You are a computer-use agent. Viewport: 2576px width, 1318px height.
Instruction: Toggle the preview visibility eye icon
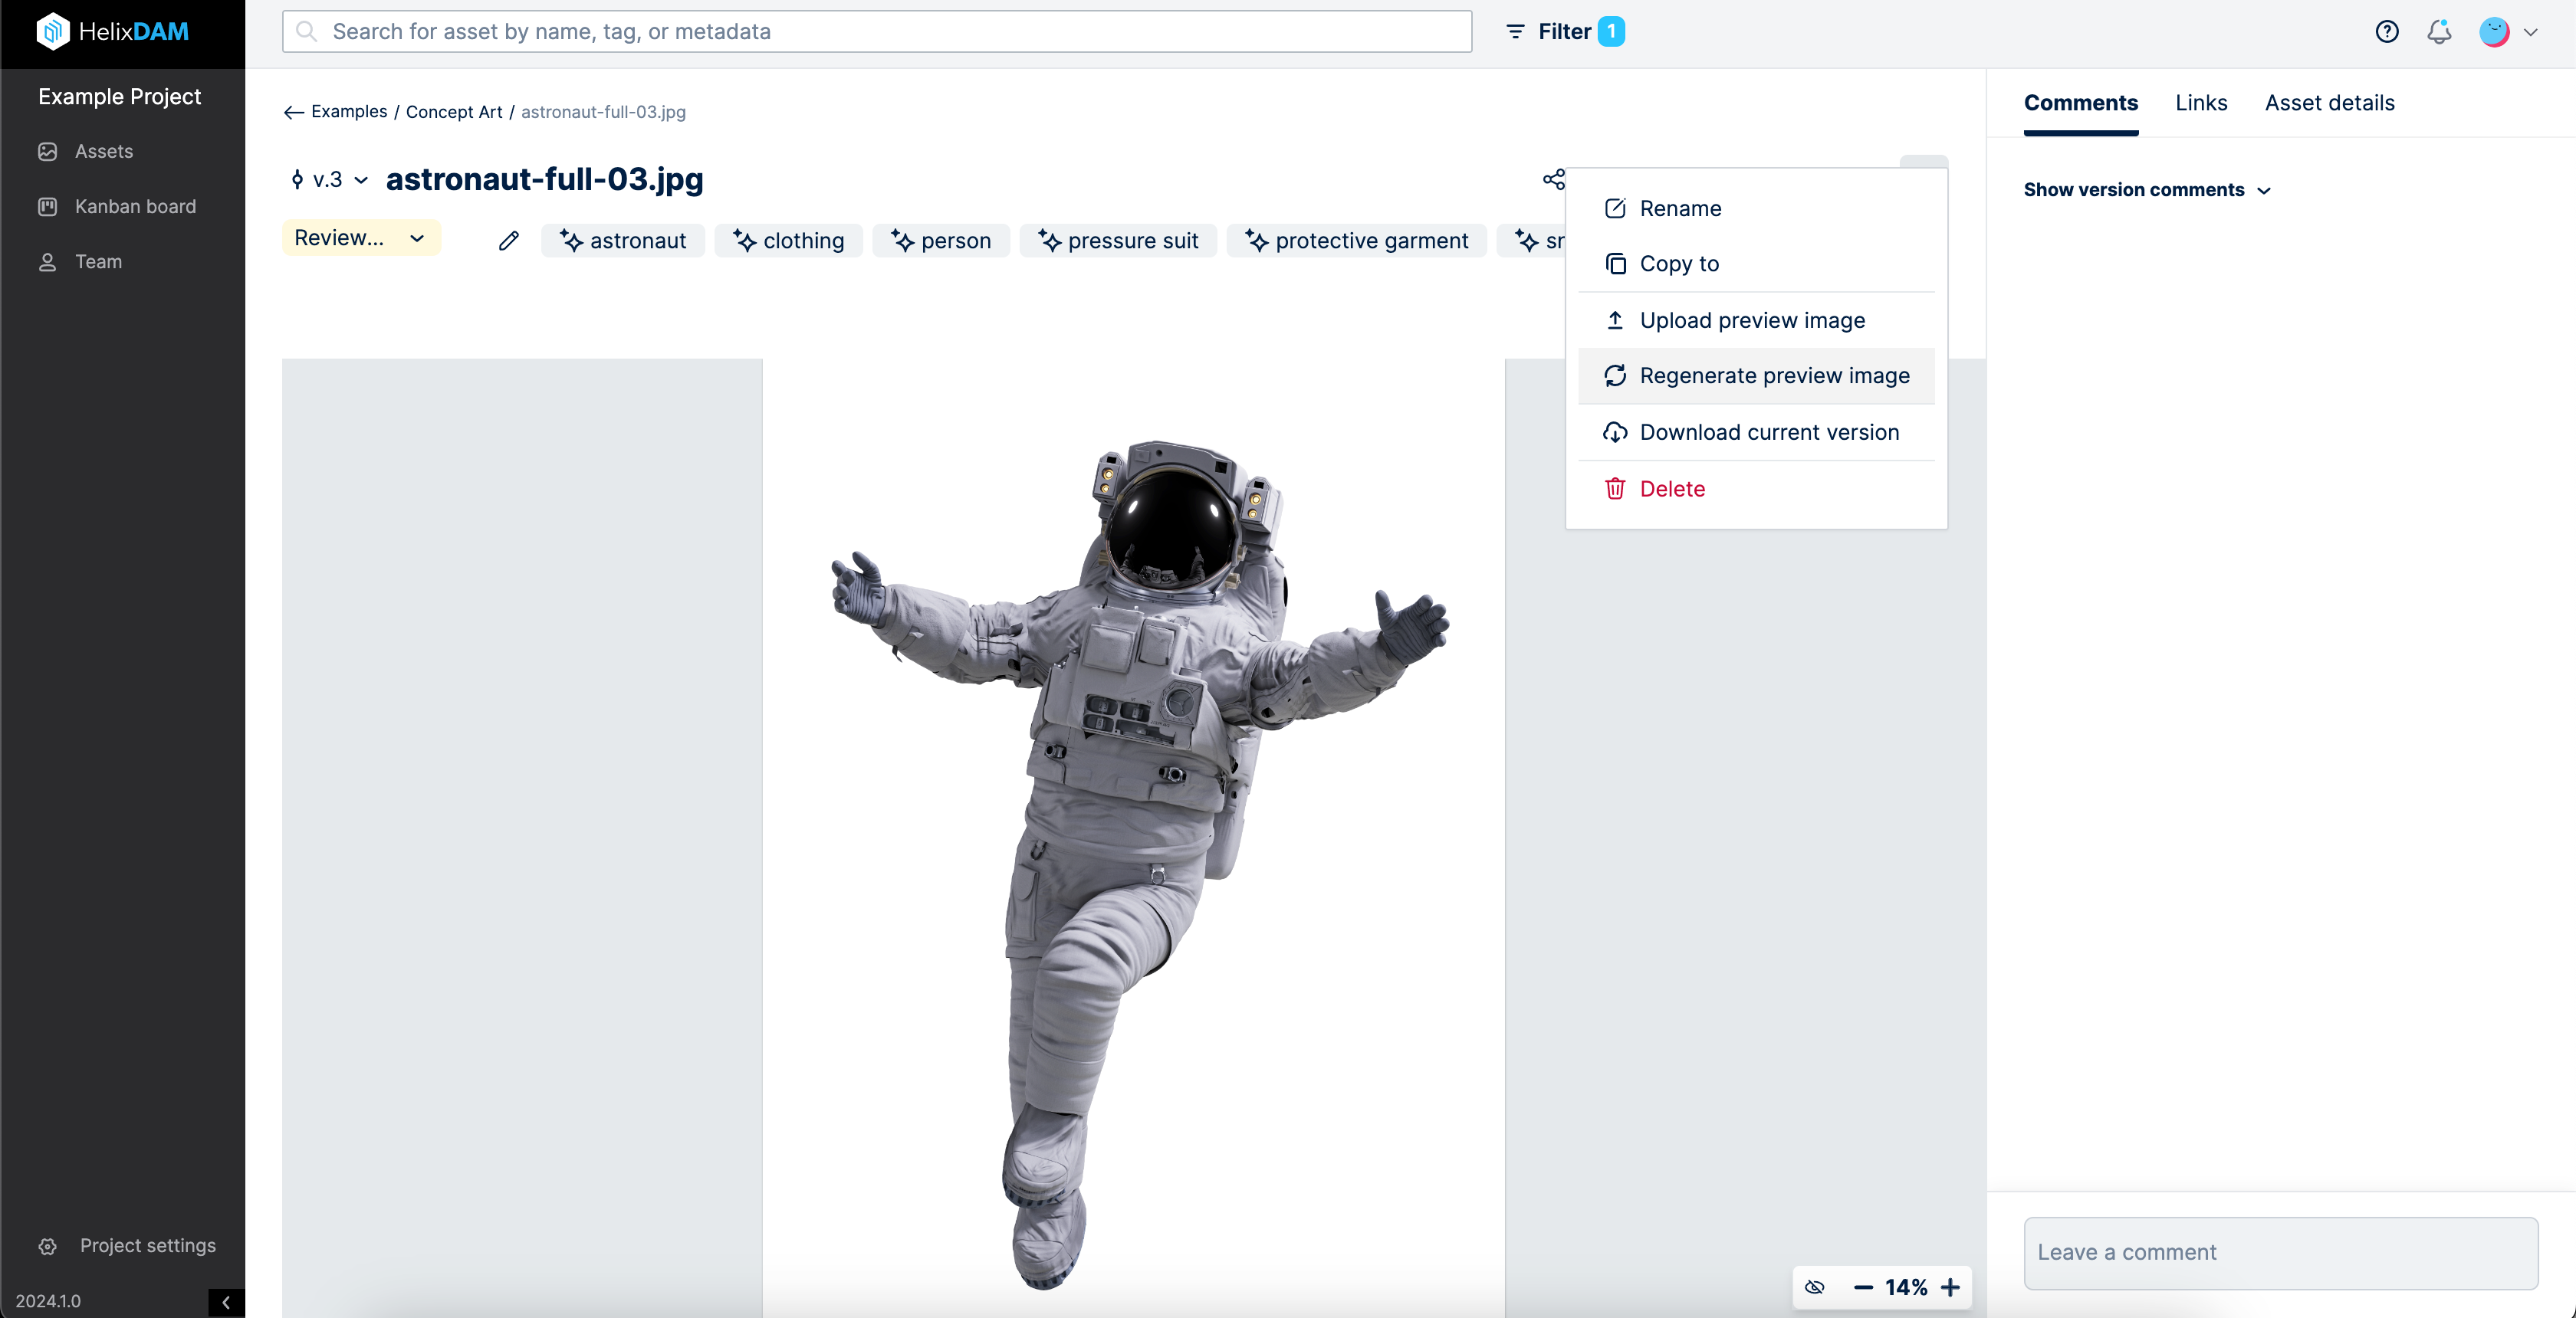tap(1815, 1287)
